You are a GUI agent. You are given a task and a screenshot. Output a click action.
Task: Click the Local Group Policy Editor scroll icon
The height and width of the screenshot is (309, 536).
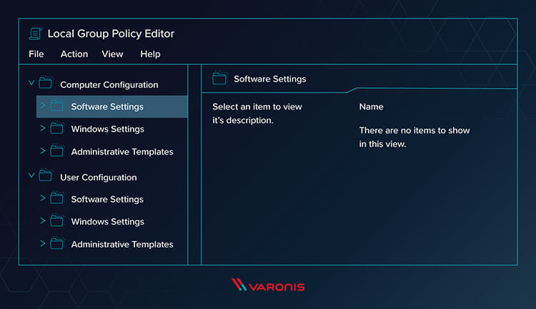point(35,34)
